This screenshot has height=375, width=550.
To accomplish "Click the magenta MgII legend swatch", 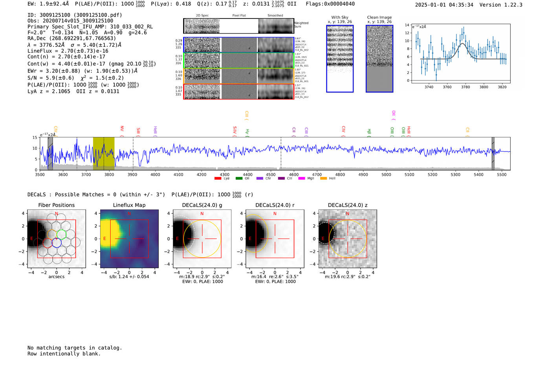I will coord(302,179).
